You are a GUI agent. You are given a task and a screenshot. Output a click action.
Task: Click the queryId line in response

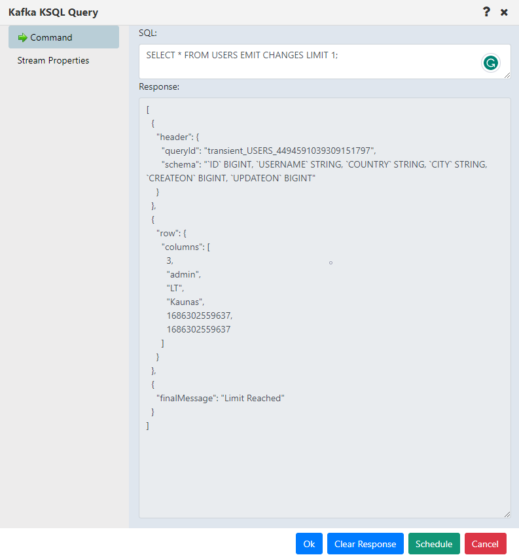268,151
